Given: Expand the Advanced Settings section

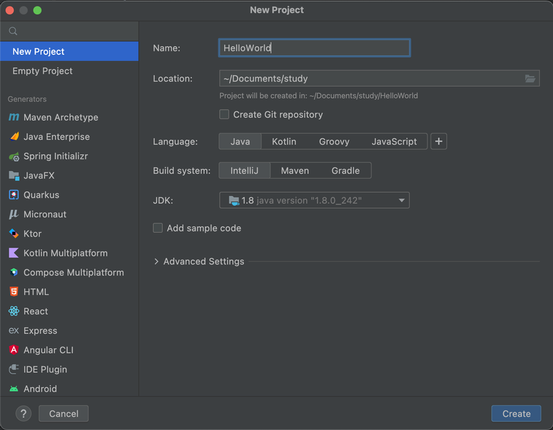Looking at the screenshot, I should [x=157, y=262].
